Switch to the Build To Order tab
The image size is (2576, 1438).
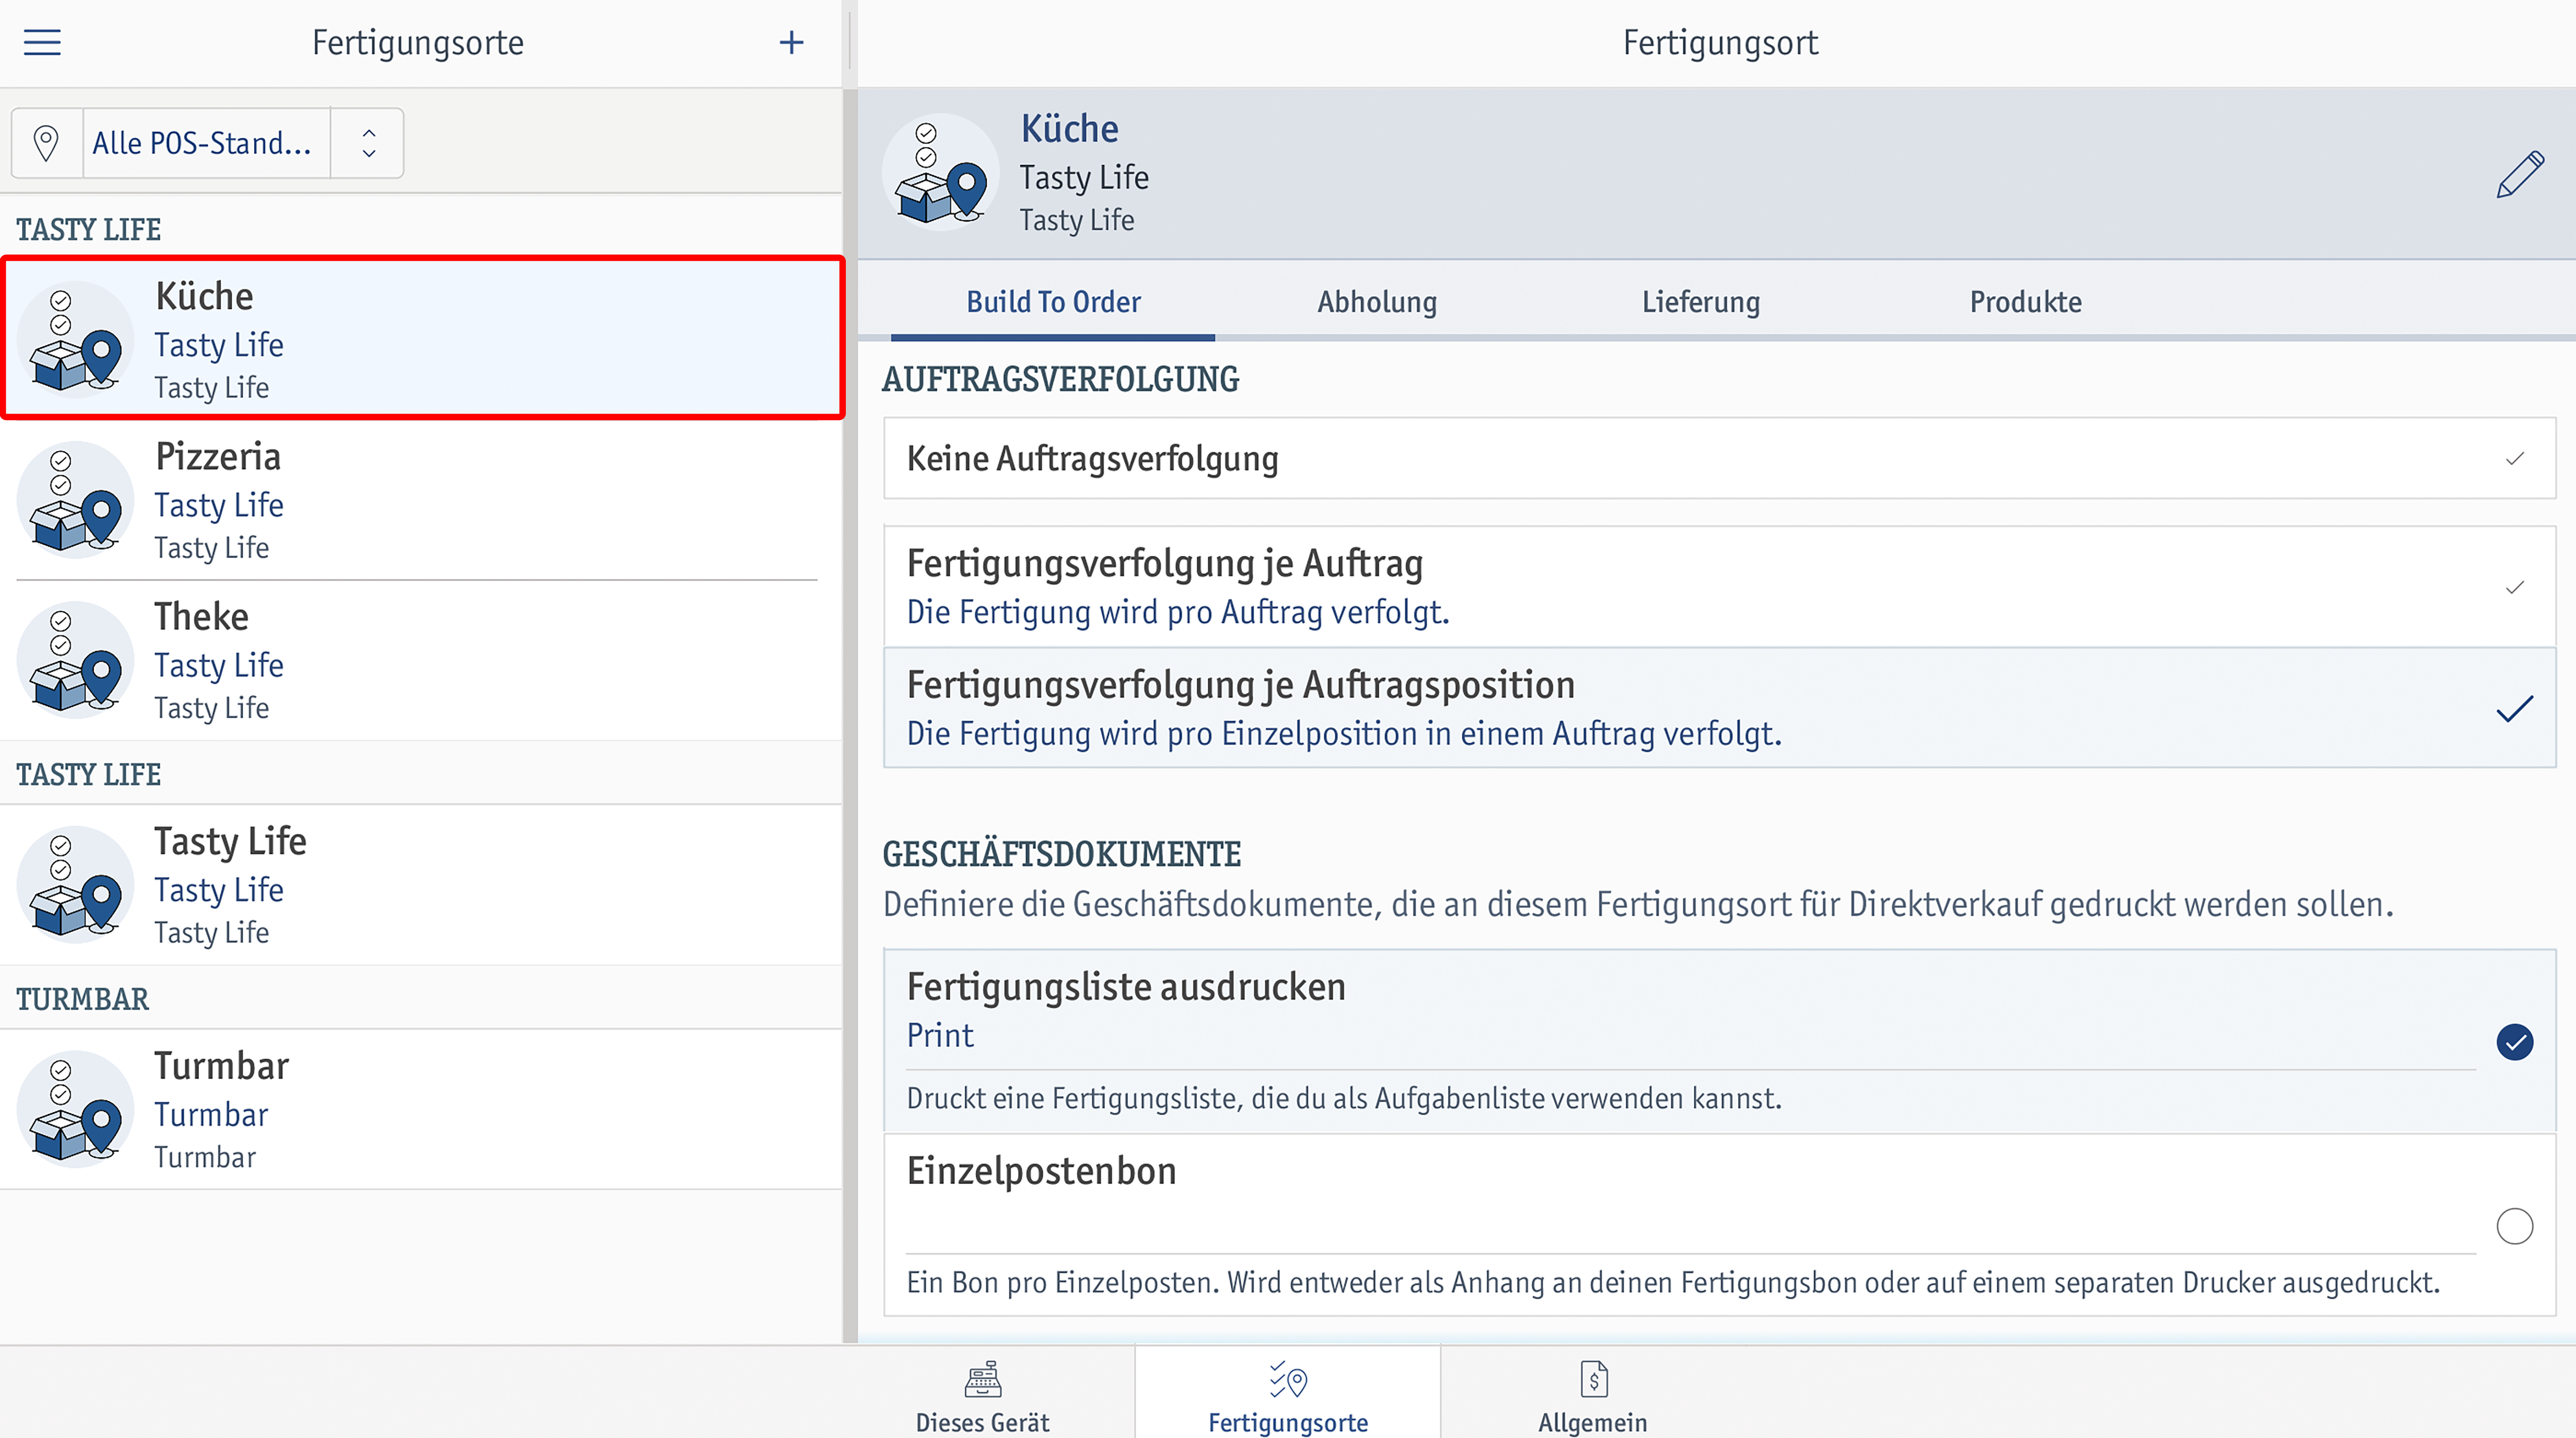pyautogui.click(x=1053, y=302)
